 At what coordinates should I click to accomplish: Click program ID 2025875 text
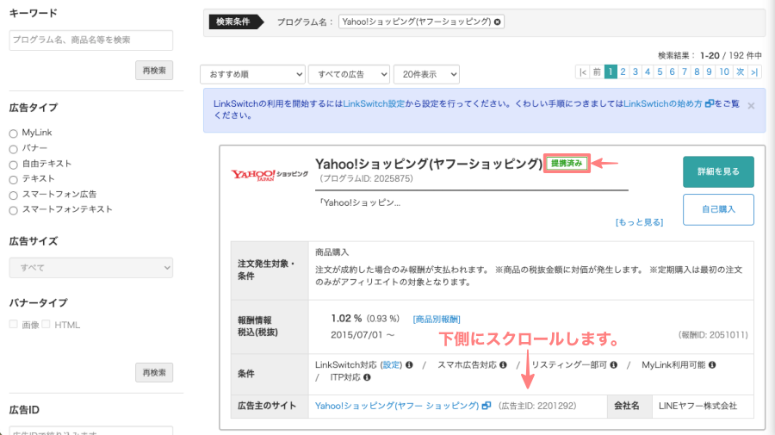pos(366,178)
